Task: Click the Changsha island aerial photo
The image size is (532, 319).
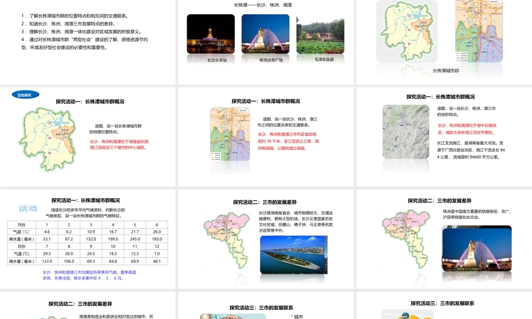Action: click(x=294, y=255)
